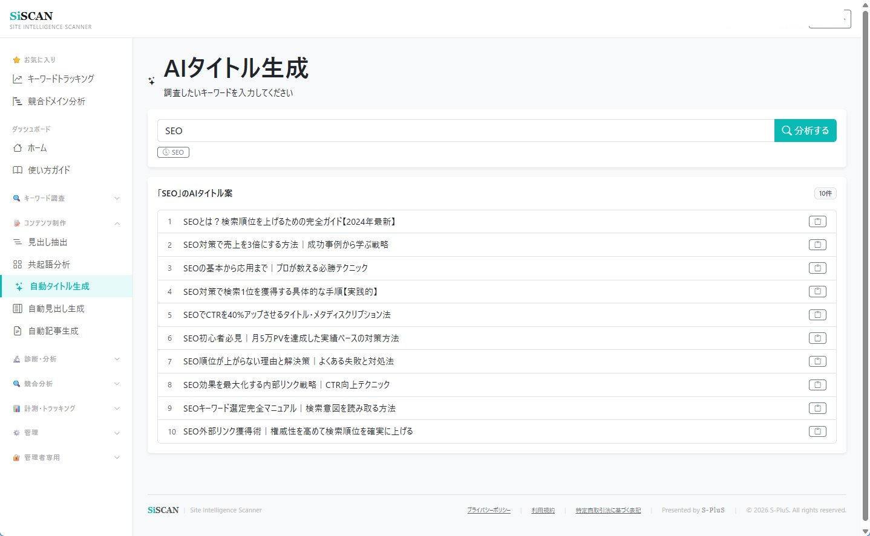Copy title 10 '外部リンク獲得術' clipboard icon
The width and height of the screenshot is (870, 536).
click(x=817, y=431)
